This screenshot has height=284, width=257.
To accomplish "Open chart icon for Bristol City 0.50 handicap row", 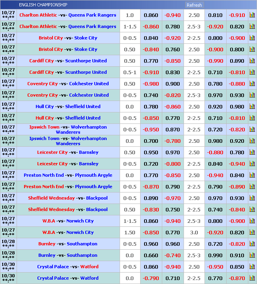I will pyautogui.click(x=252, y=49).
